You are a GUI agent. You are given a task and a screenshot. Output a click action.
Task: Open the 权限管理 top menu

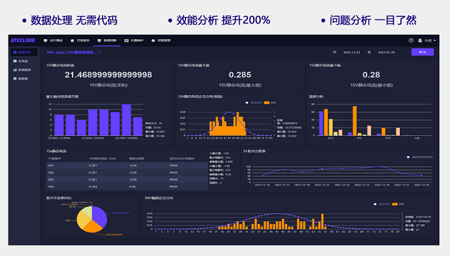(162, 41)
